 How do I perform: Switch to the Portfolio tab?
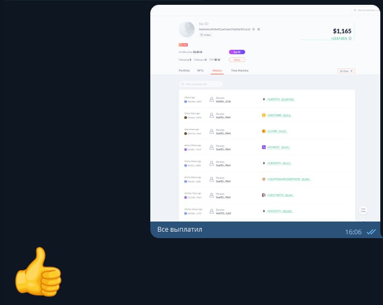pyautogui.click(x=184, y=71)
